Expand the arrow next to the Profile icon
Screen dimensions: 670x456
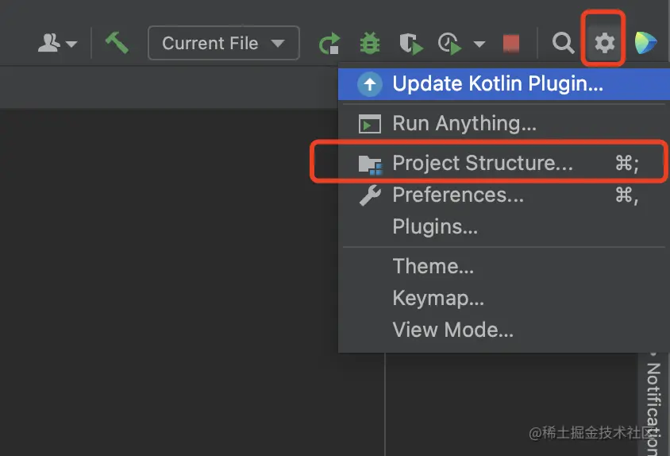tap(479, 44)
